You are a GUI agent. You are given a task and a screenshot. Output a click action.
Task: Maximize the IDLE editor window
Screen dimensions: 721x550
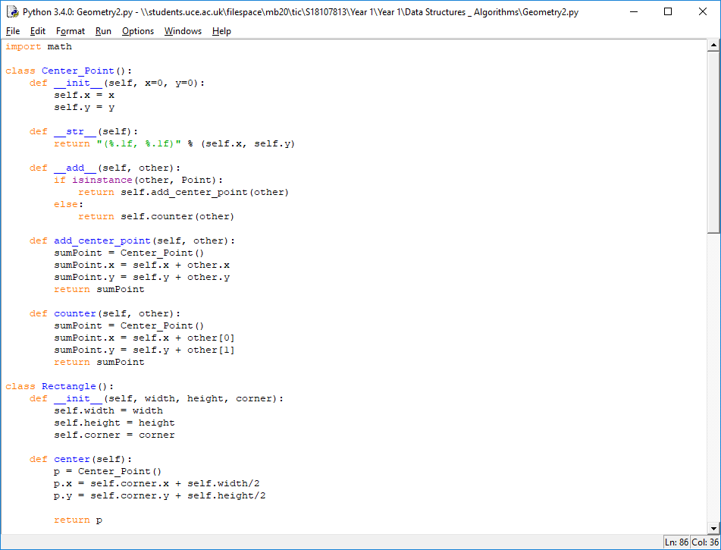(x=668, y=12)
